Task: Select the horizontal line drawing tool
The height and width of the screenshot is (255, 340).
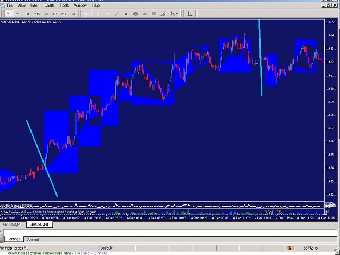Action: 107,14
